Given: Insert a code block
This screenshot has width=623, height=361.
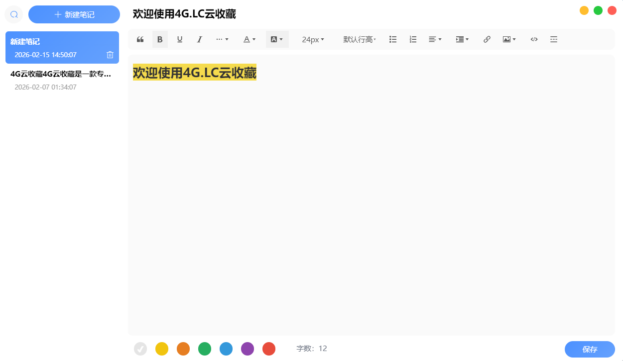Looking at the screenshot, I should (534, 39).
